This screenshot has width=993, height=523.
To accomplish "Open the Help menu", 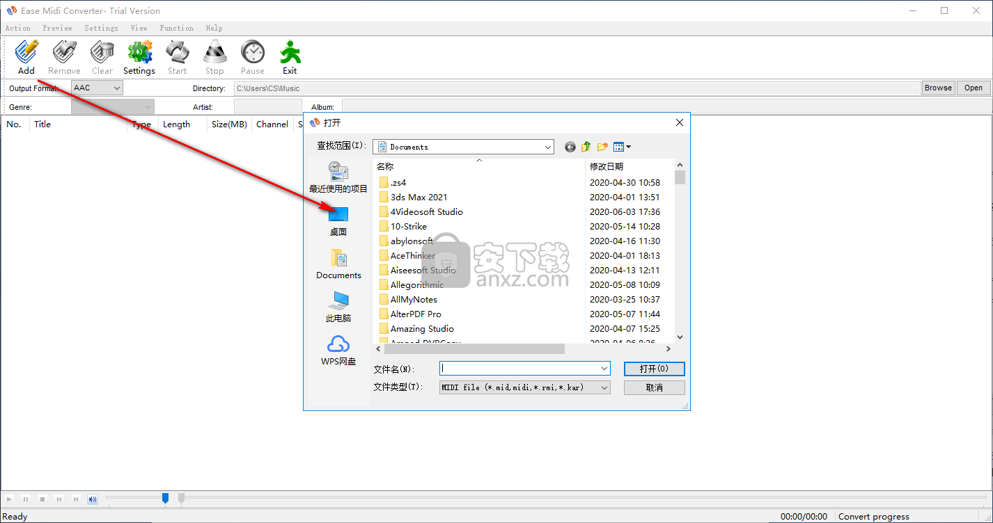I will (x=214, y=28).
